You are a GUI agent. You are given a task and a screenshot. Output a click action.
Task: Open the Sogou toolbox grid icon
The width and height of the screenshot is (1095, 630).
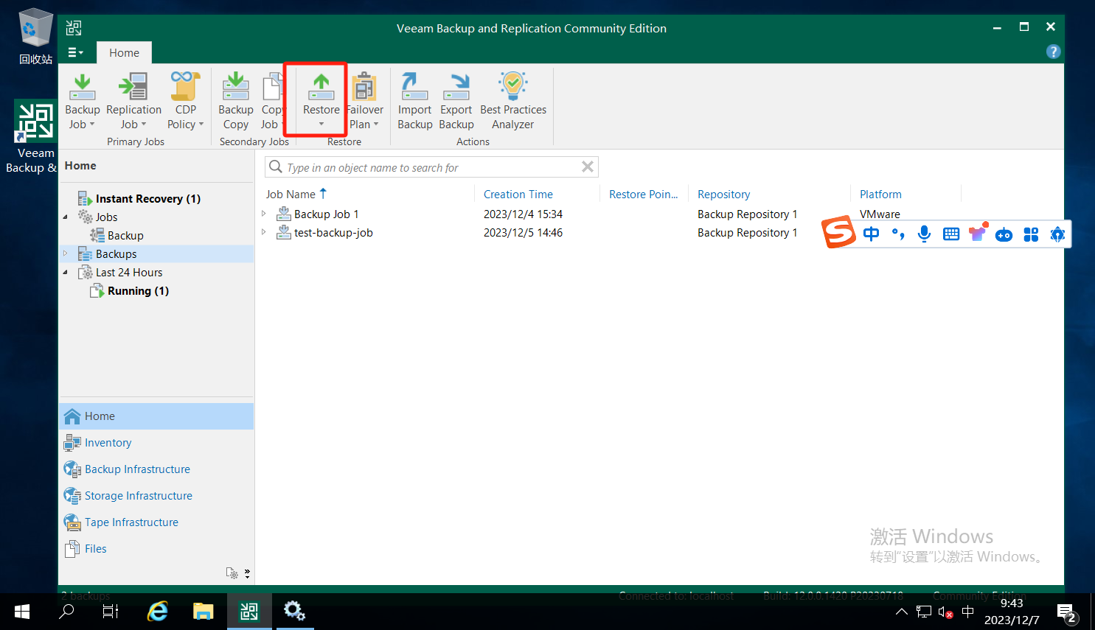point(1031,234)
